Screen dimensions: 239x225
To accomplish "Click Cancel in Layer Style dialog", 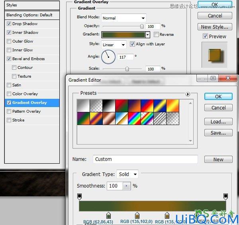I will [x=215, y=16].
